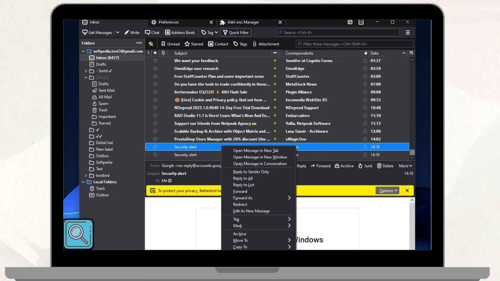Delete the message via trash button

385,166
